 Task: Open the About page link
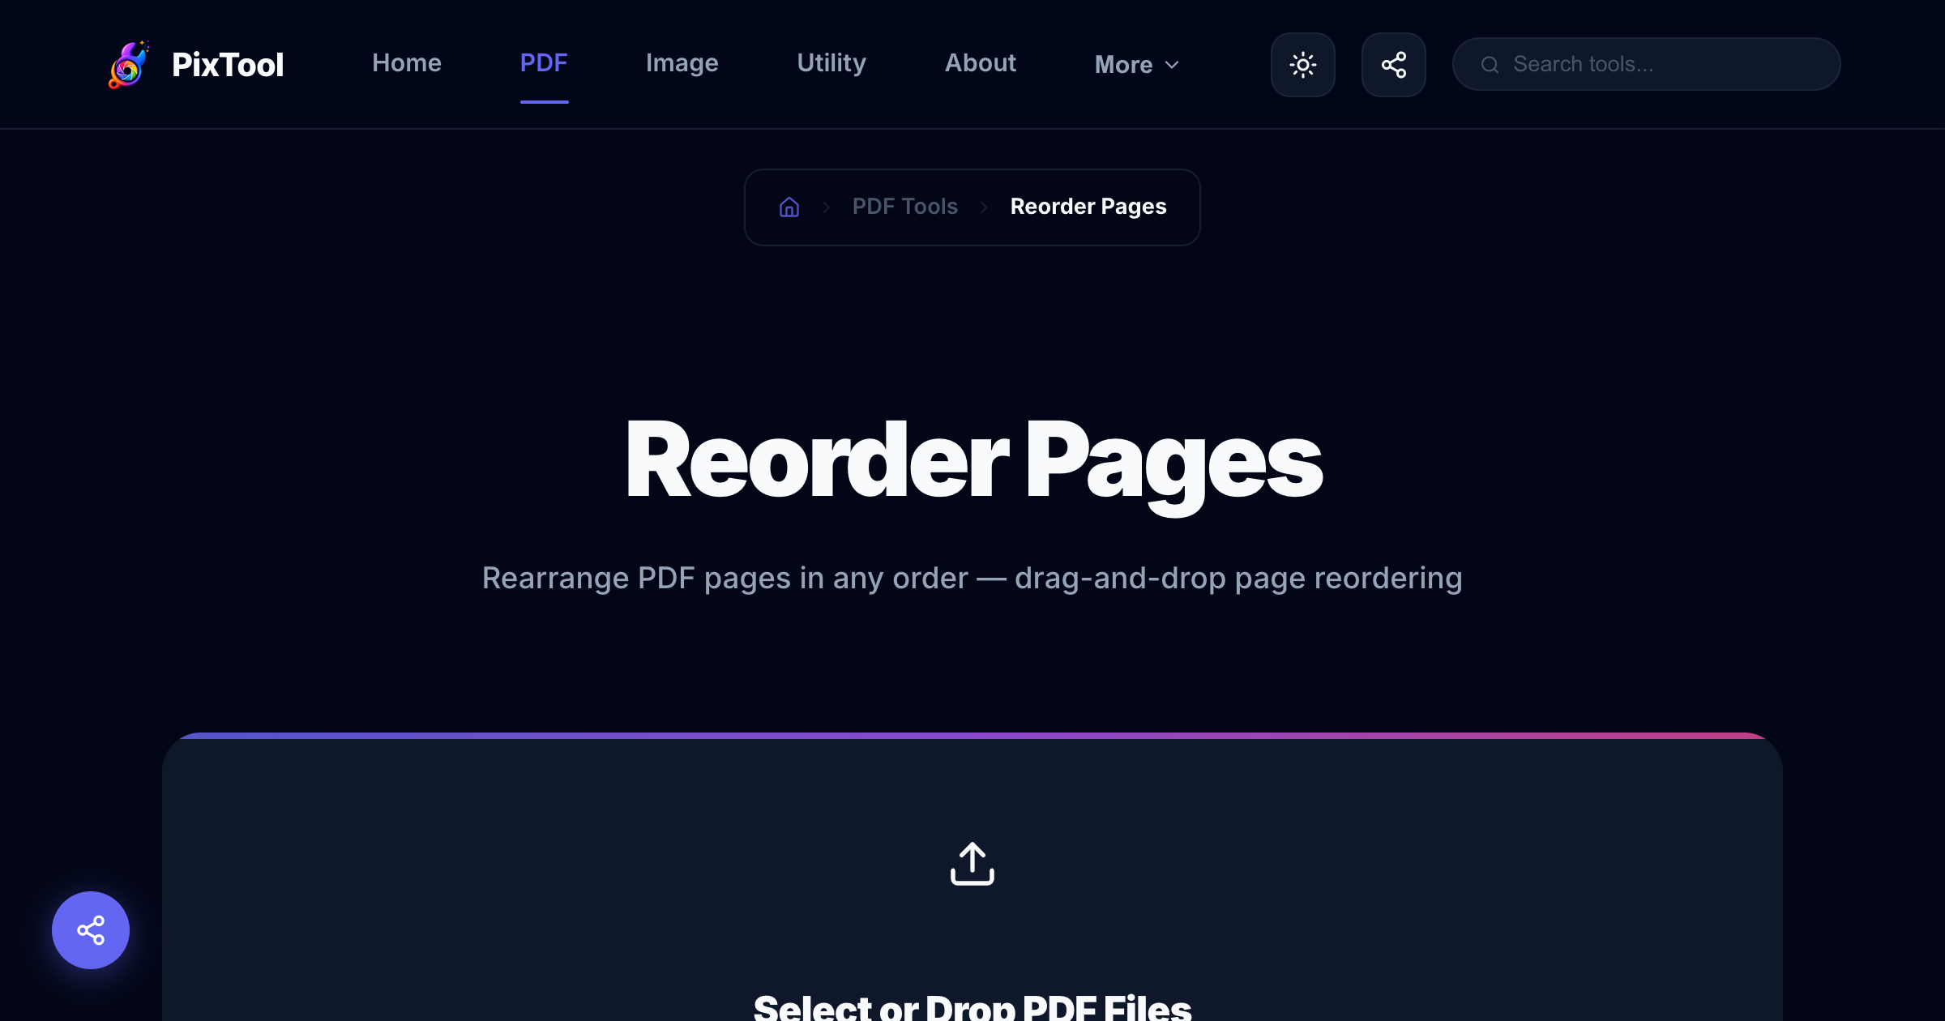(x=980, y=63)
